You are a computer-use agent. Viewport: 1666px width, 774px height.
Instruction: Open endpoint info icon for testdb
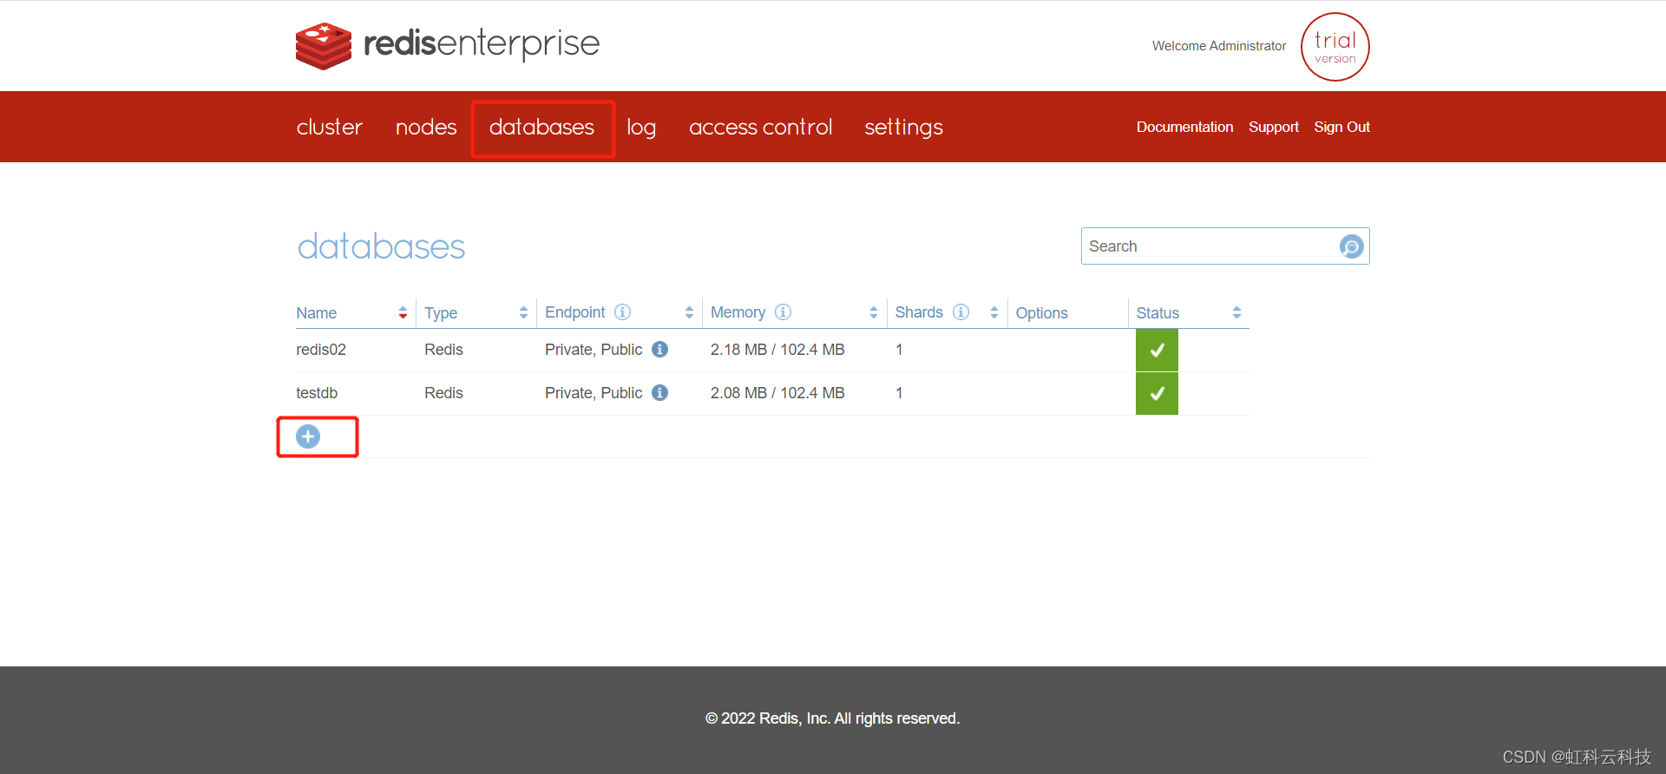659,393
